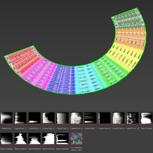Choose the CookieTest_5 gradient texture
The height and width of the screenshot is (153, 153).
pyautogui.click(x=62, y=118)
